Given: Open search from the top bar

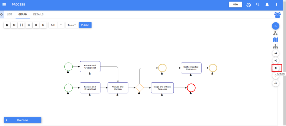Looking at the screenshot, I should 258,5.
